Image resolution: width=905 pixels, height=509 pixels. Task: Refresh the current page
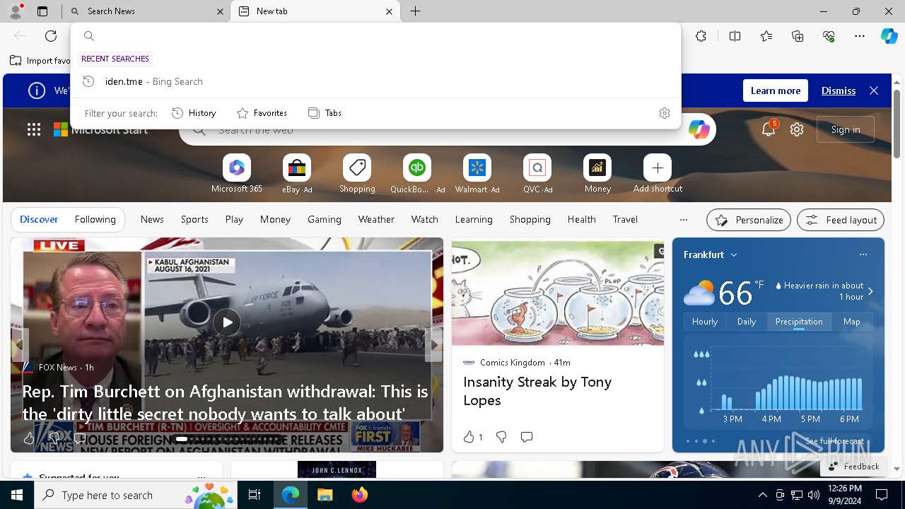click(x=51, y=36)
